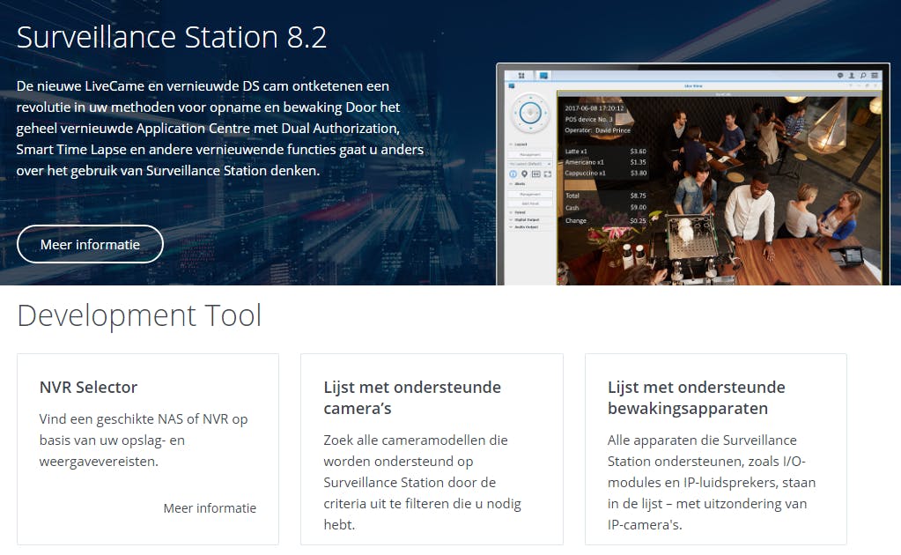Click the search magnifier icon in product screenshot
Screen dimensions: 901x555
[x=862, y=75]
